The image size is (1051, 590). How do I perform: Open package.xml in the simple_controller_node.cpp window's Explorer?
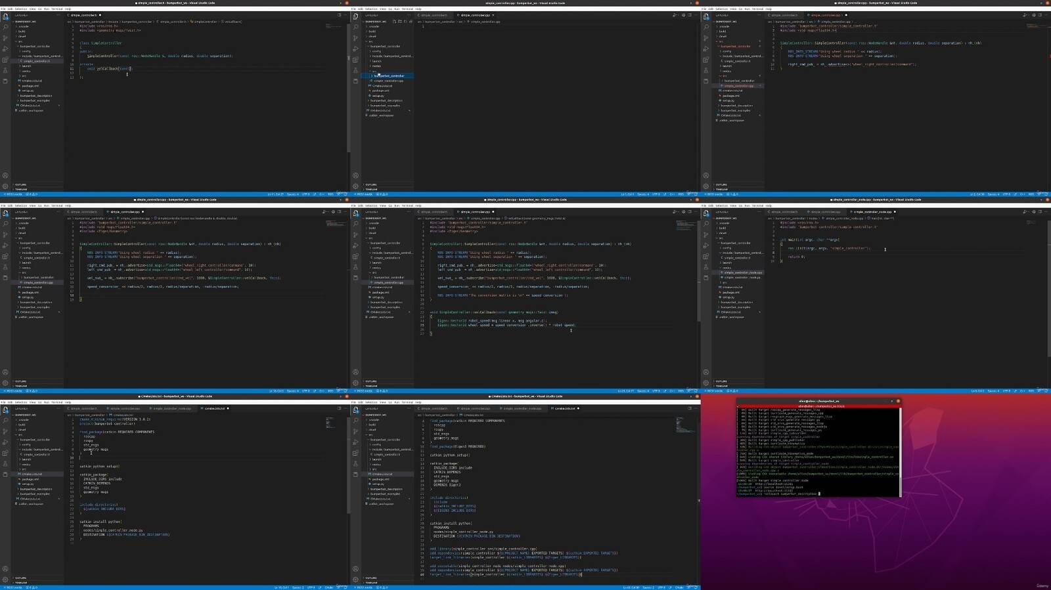[731, 292]
